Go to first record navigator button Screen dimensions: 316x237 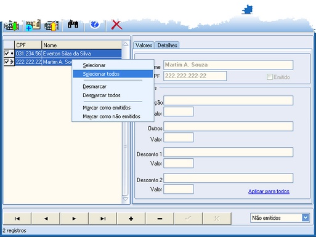17,219
